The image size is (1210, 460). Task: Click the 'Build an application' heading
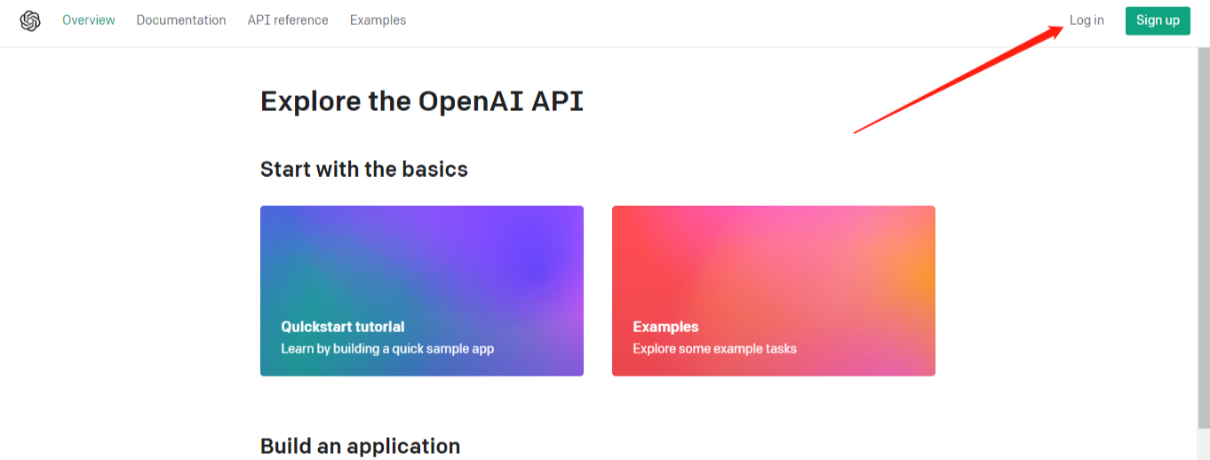[361, 446]
